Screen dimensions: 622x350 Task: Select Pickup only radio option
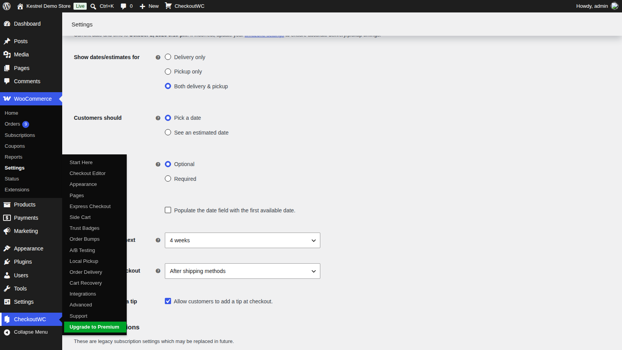tap(168, 72)
